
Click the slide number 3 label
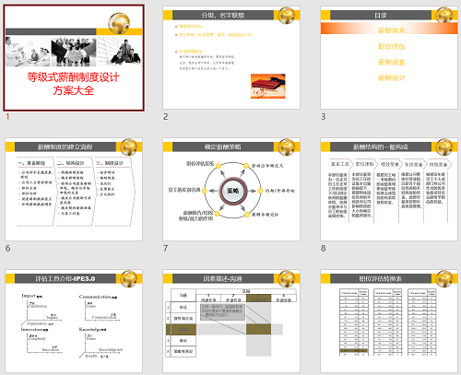click(323, 117)
